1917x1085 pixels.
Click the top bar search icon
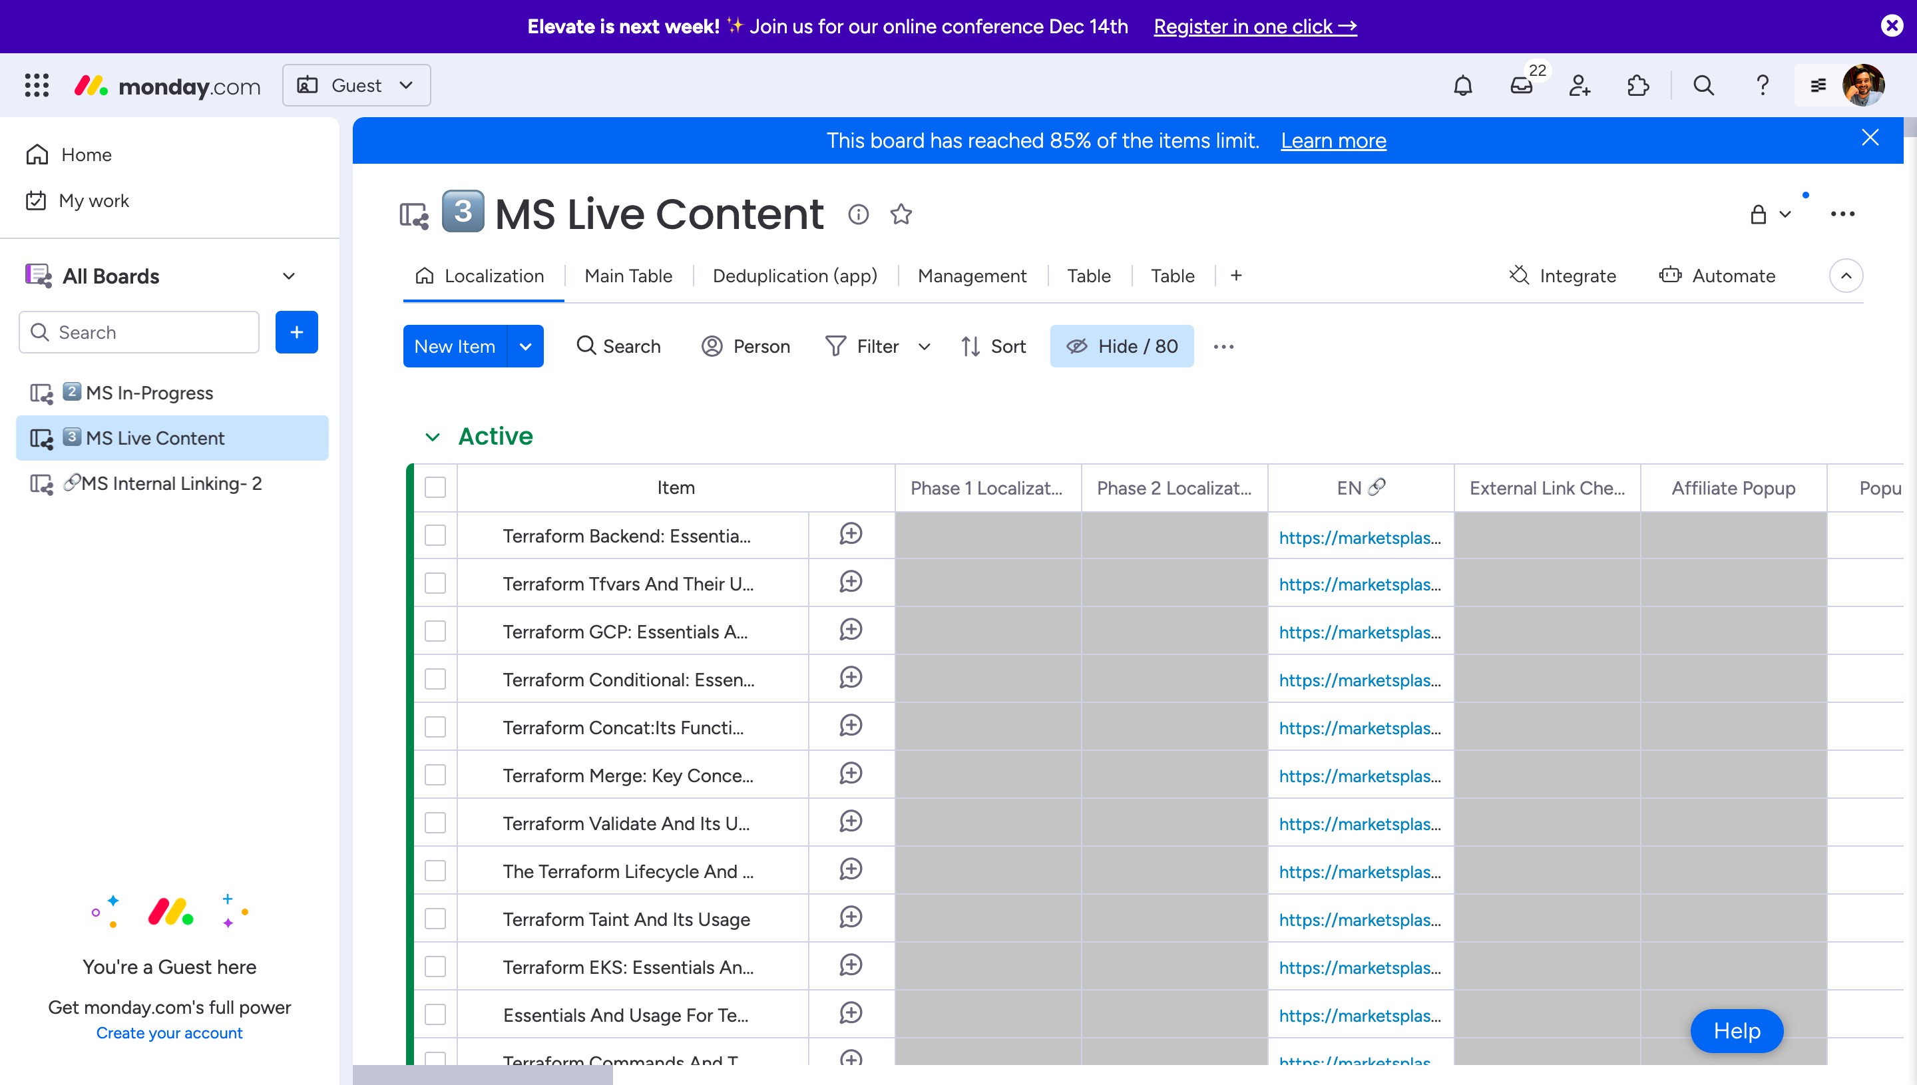click(x=1703, y=86)
